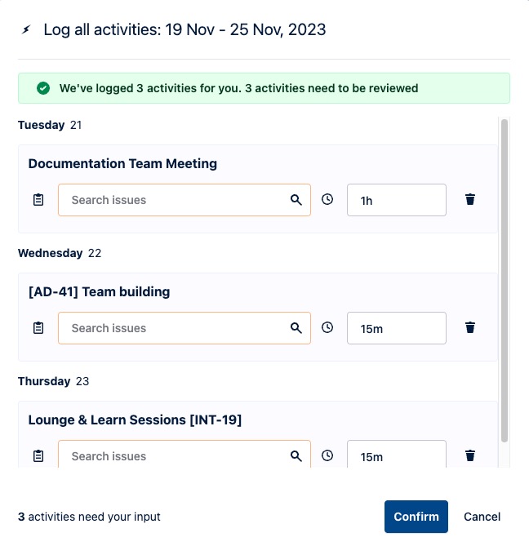
Task: Click the green success checkmark icon
Action: click(x=43, y=88)
